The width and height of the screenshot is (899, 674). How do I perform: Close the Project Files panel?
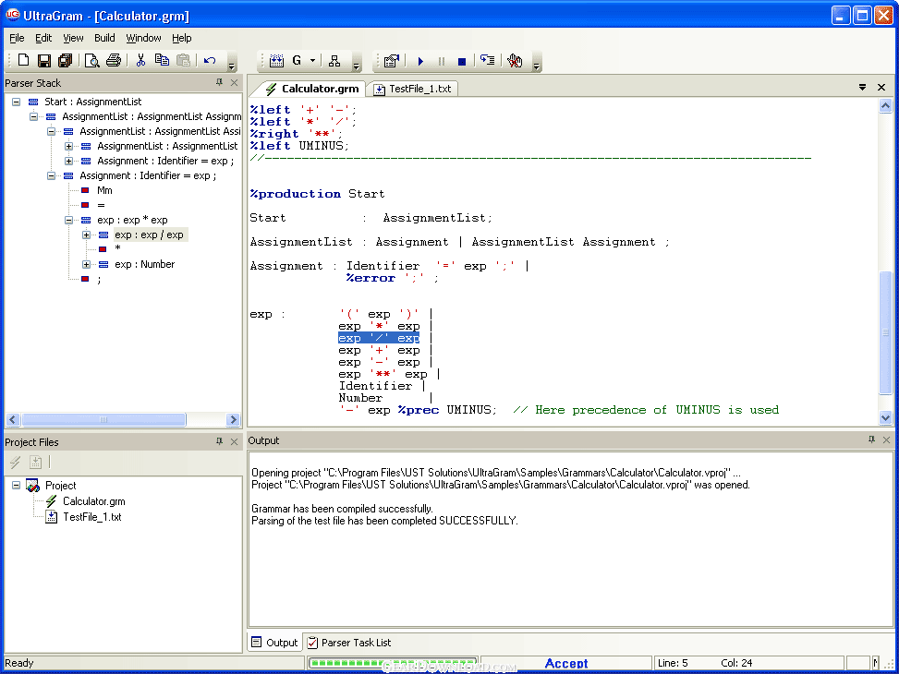point(234,441)
